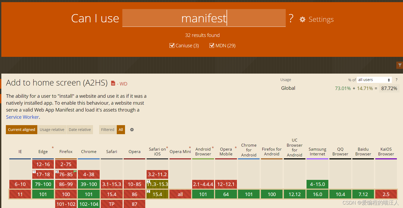This screenshot has width=403, height=208.
Task: Focus the manifest search input field
Action: (204, 18)
